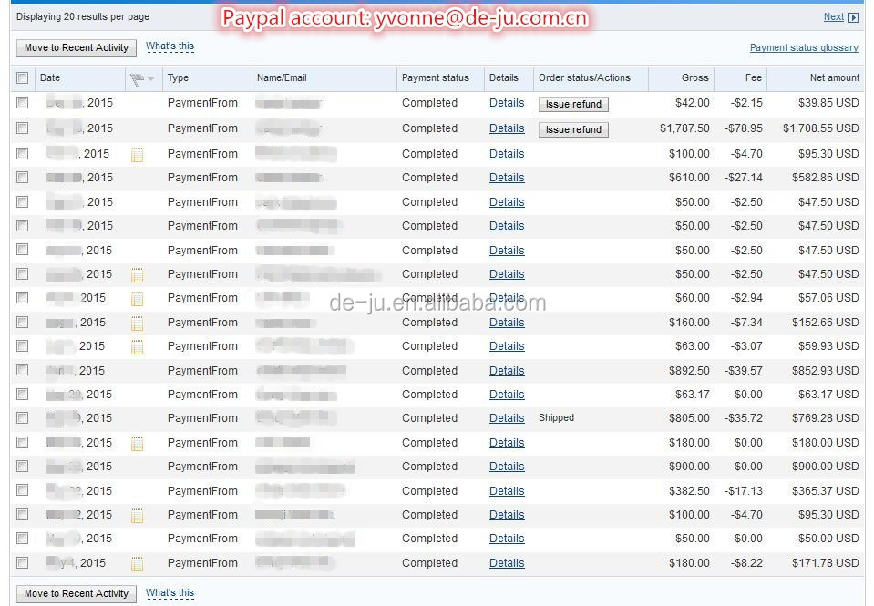
Task: Click the Next page arrow icon
Action: point(853,17)
